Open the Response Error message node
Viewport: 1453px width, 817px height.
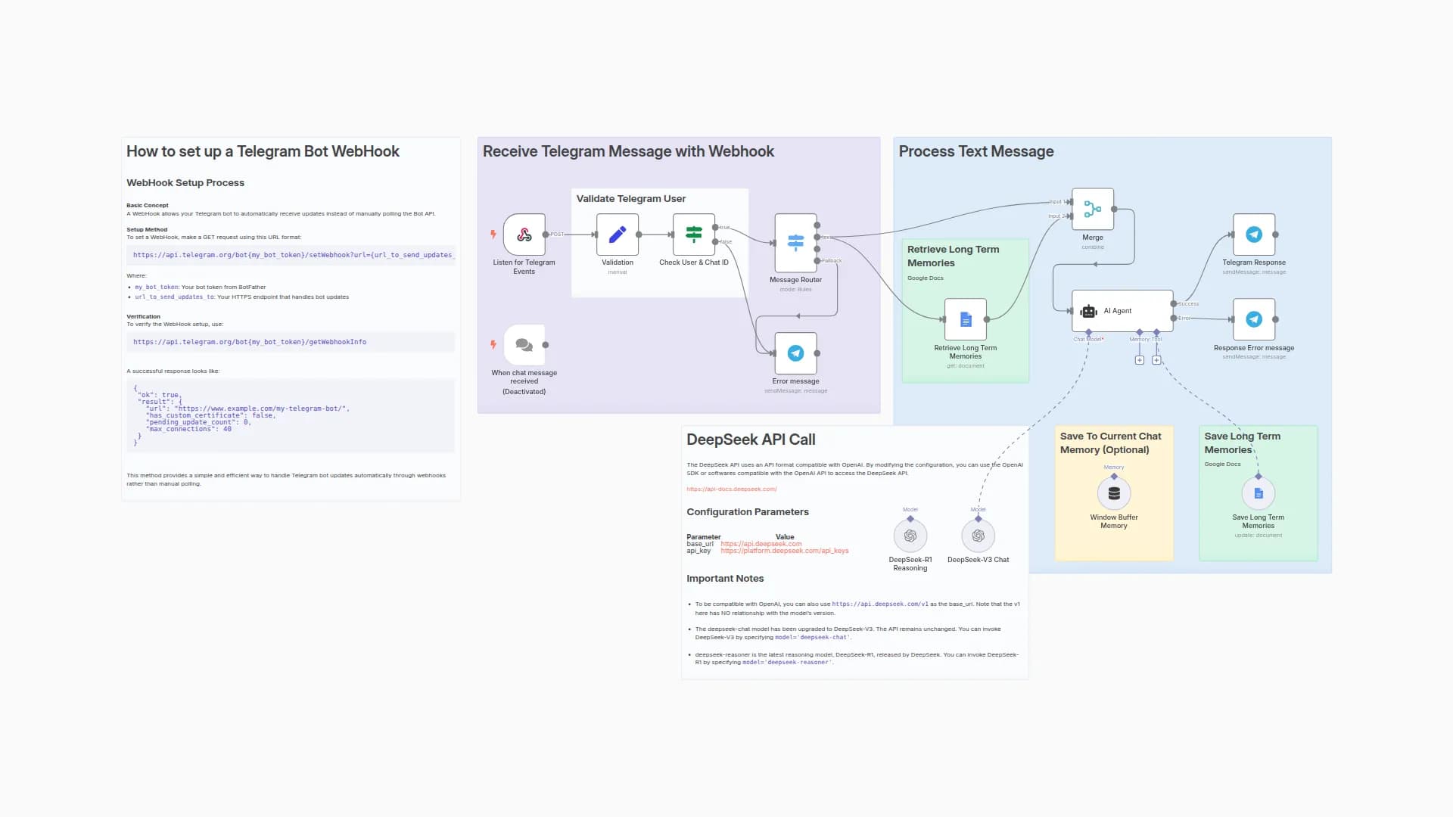(1254, 319)
